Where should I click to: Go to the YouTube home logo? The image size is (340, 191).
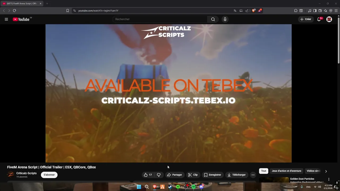pos(21,19)
